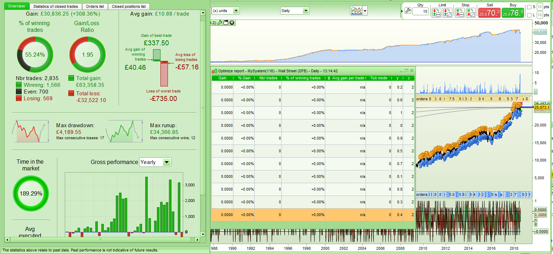Sort by the z column header
The height and width of the screenshot is (254, 553).
coord(409,78)
